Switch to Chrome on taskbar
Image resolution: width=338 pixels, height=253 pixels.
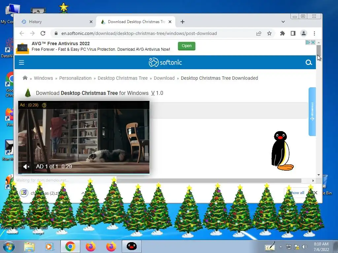(70, 246)
